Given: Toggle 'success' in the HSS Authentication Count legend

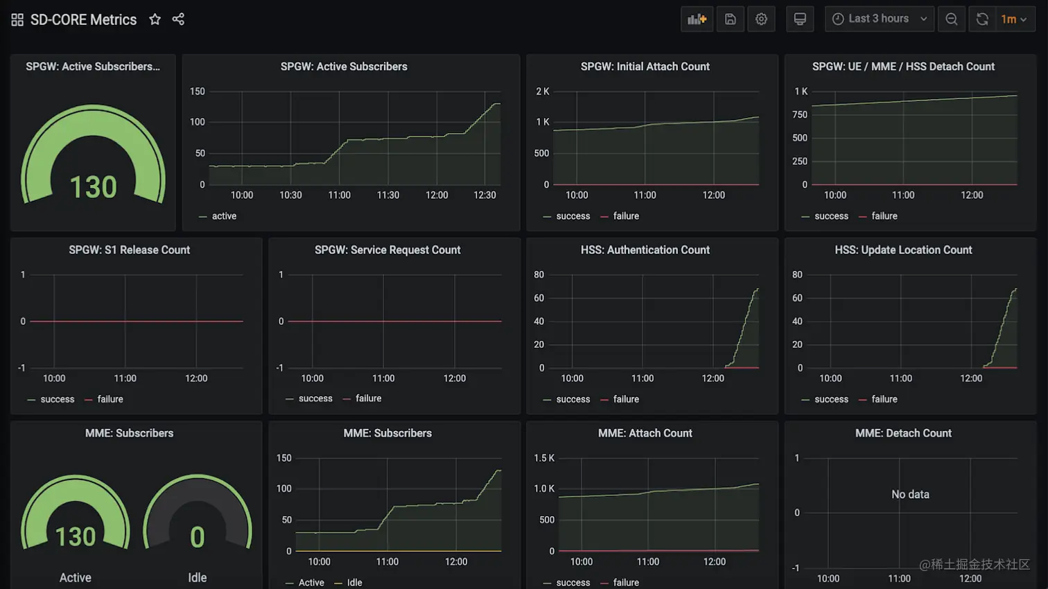Looking at the screenshot, I should [x=573, y=399].
